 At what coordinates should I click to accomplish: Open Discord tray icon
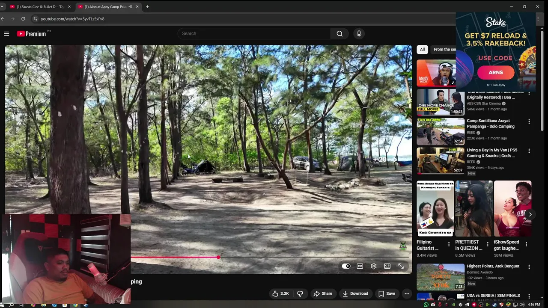[433, 305]
